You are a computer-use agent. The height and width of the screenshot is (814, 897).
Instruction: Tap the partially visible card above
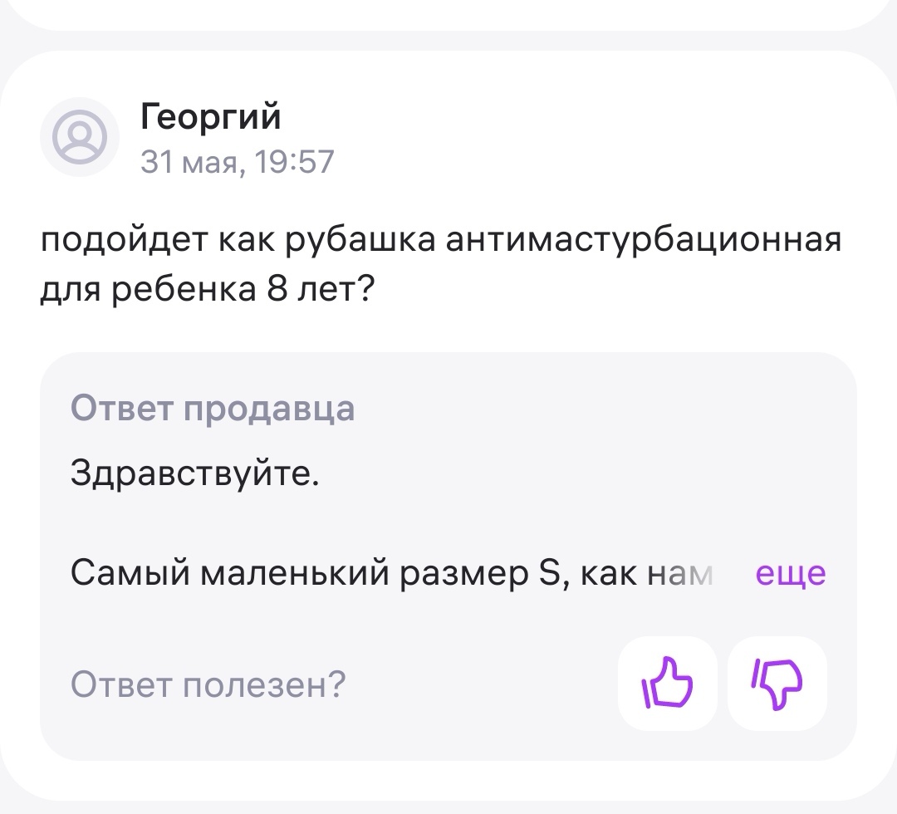(448, 12)
